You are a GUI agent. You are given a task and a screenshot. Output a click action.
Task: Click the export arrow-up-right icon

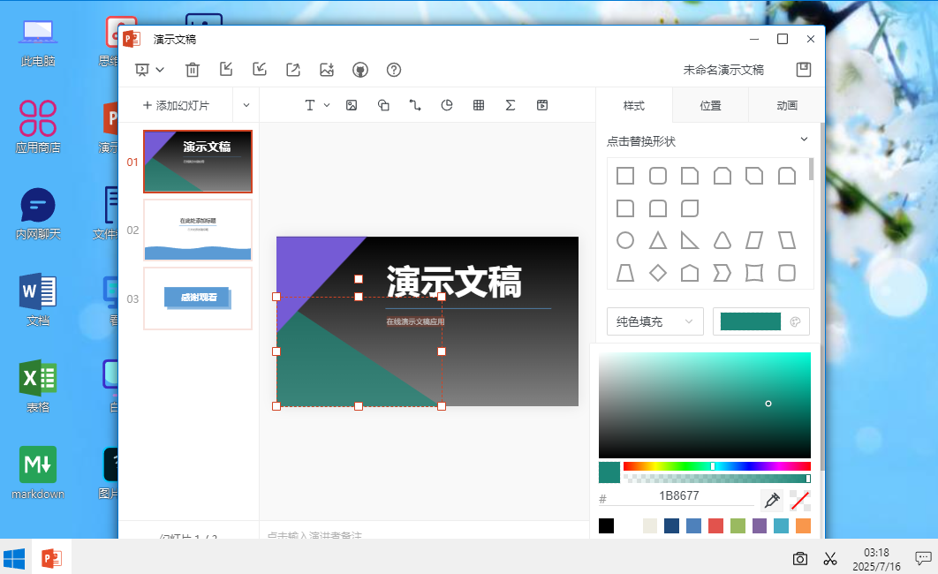293,70
